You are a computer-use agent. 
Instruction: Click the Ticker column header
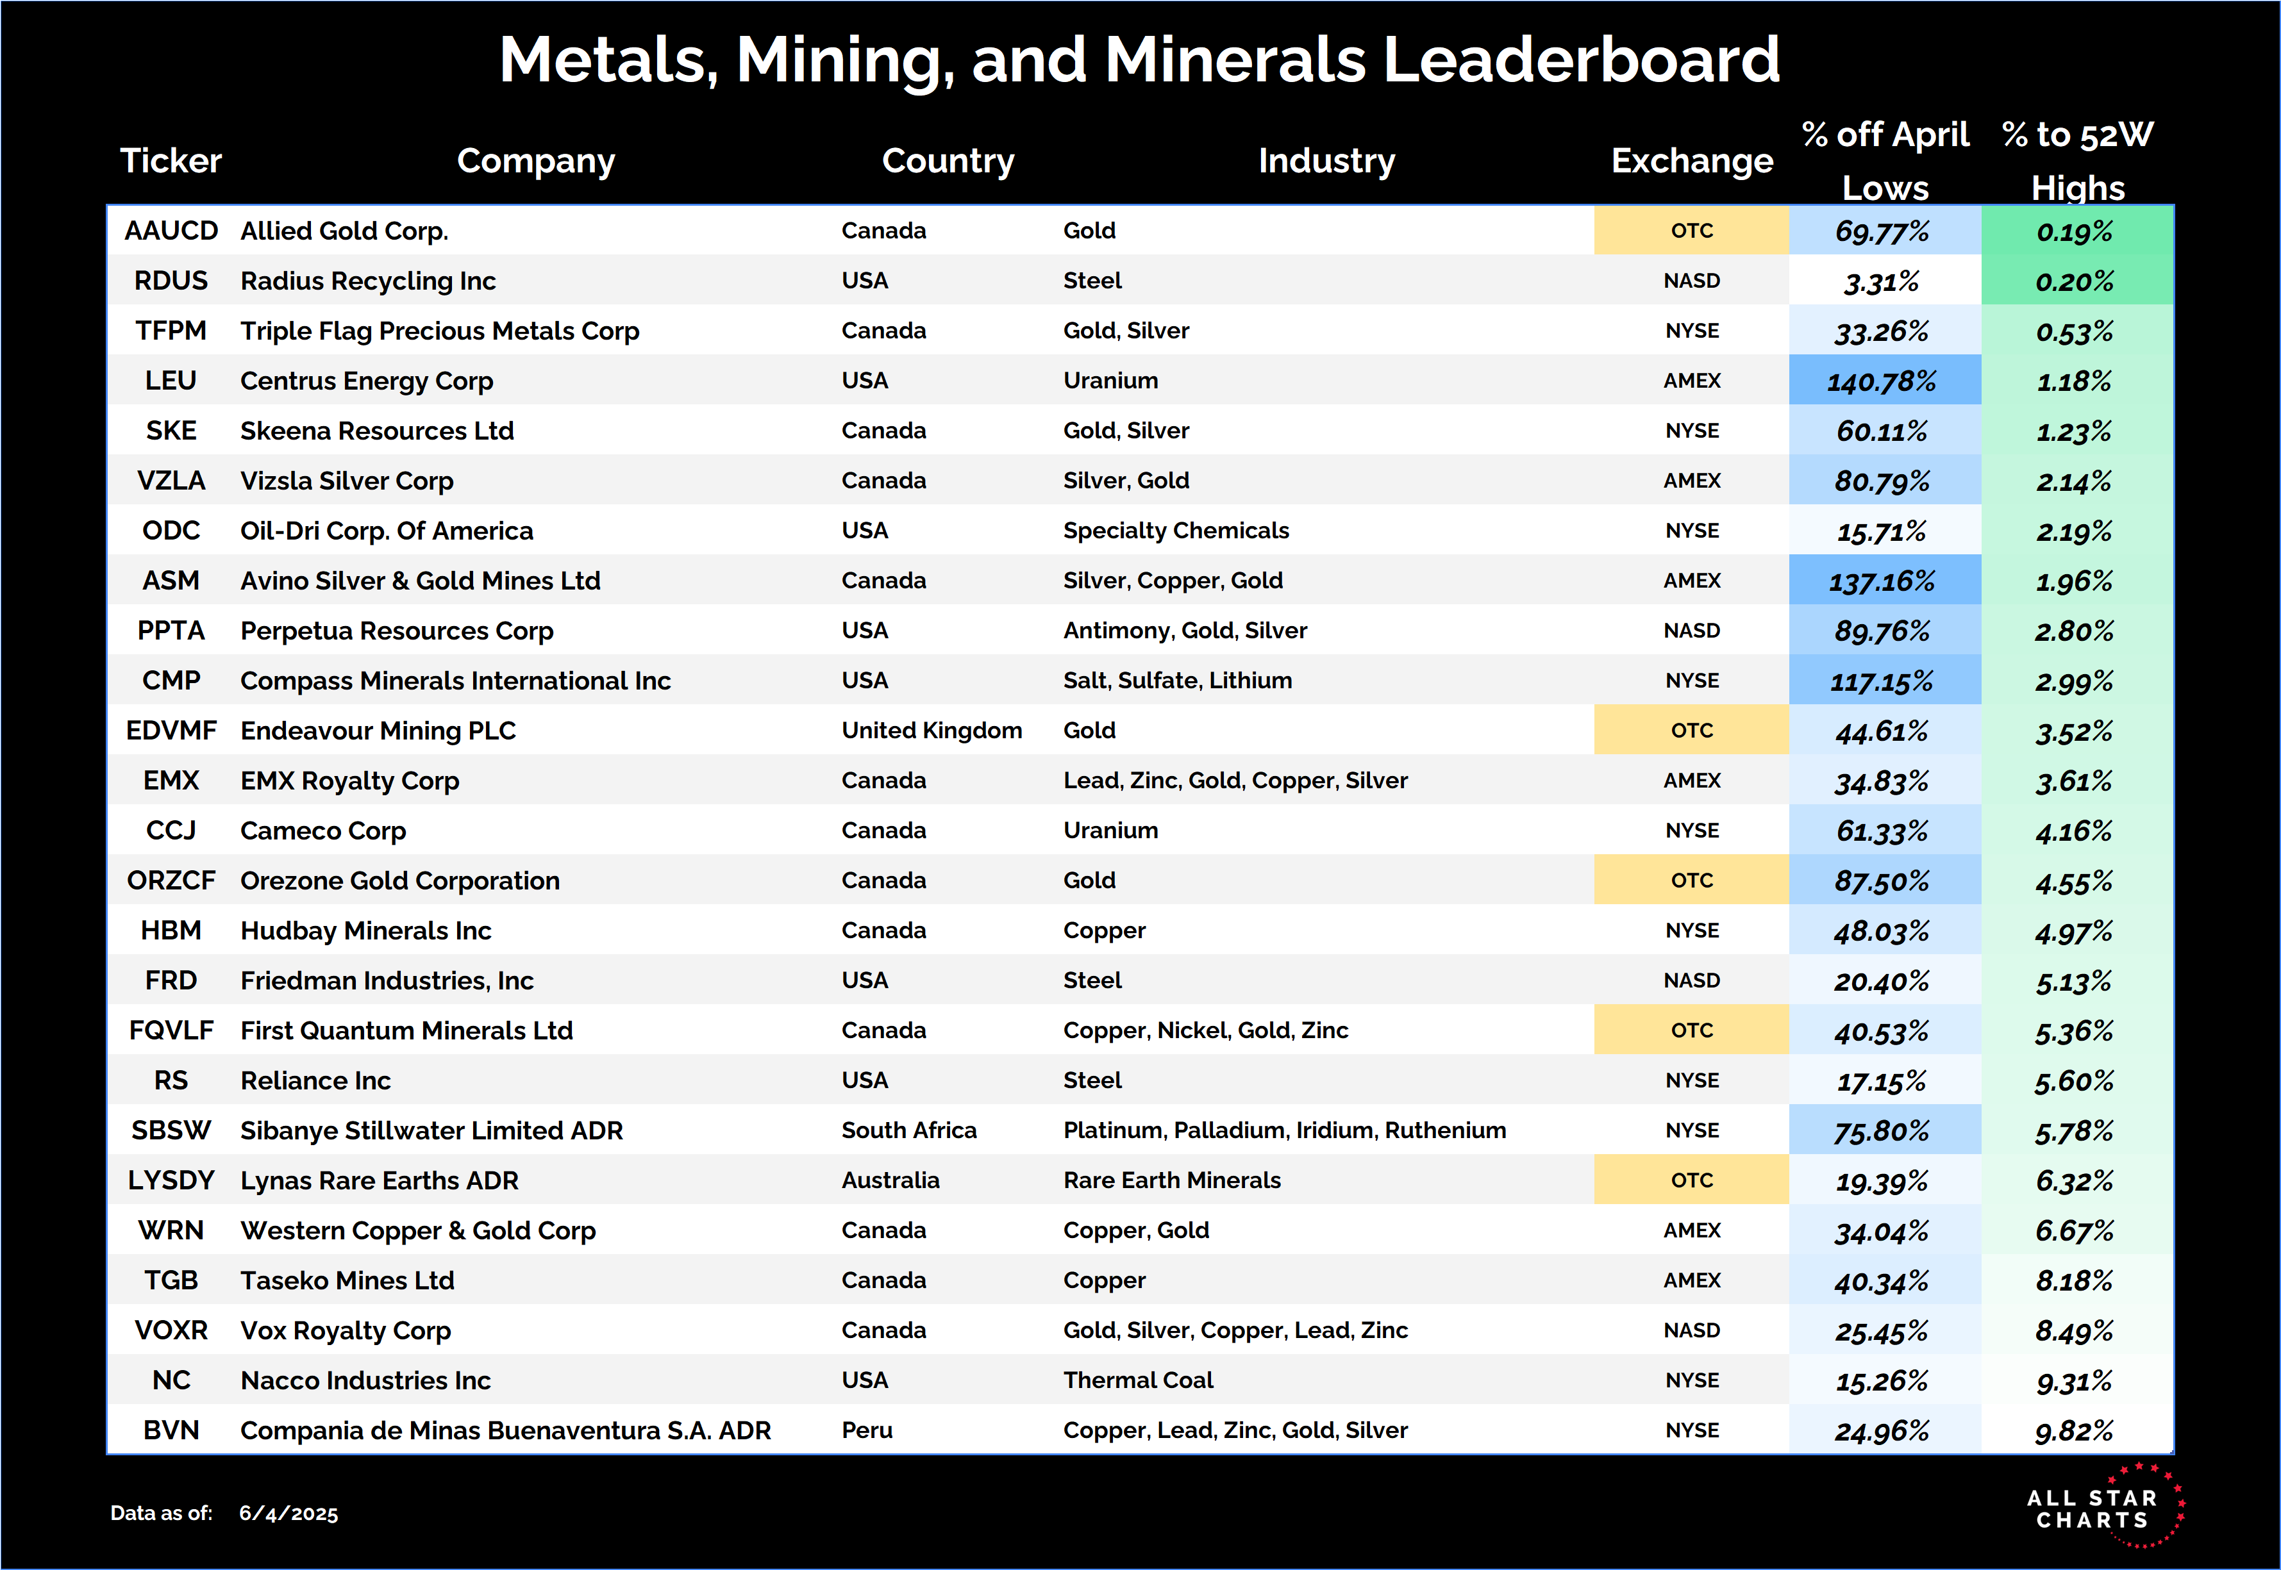coord(171,160)
